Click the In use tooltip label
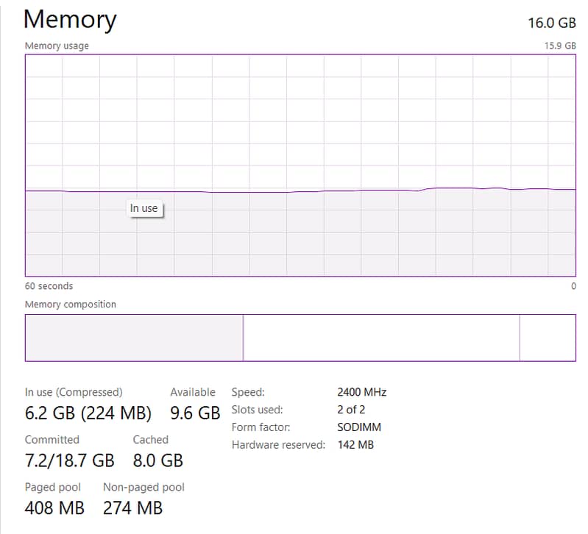Viewport: 588px width, 534px height. (144, 208)
